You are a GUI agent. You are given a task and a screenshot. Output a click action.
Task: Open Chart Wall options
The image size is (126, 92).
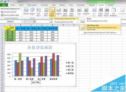(100, 12)
